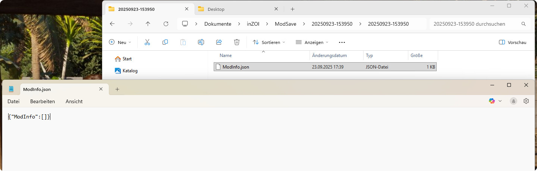Click the Share icon in Explorer toolbar

pyautogui.click(x=219, y=42)
